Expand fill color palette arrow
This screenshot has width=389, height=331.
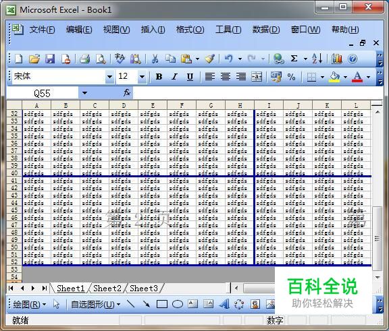click(x=345, y=77)
